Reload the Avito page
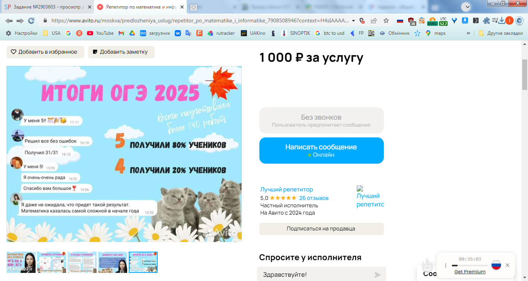Screen dimensions: 528x281 click(31, 21)
